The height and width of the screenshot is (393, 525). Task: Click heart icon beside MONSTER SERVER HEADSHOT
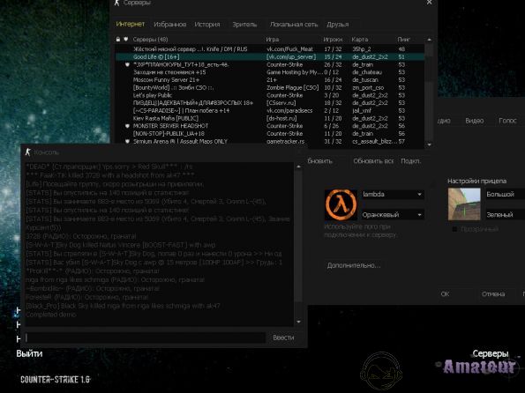pos(127,126)
